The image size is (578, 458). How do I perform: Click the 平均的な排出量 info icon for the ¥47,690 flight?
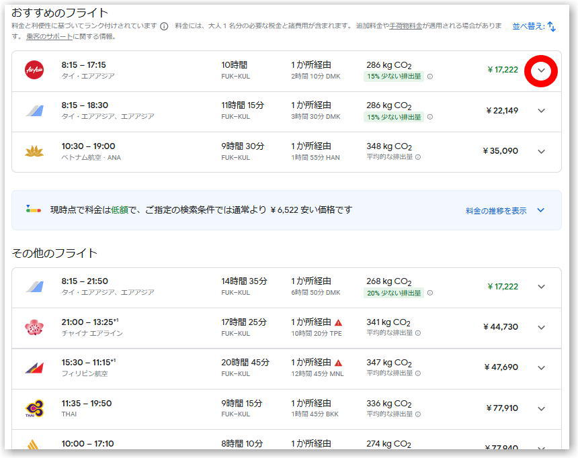418,373
